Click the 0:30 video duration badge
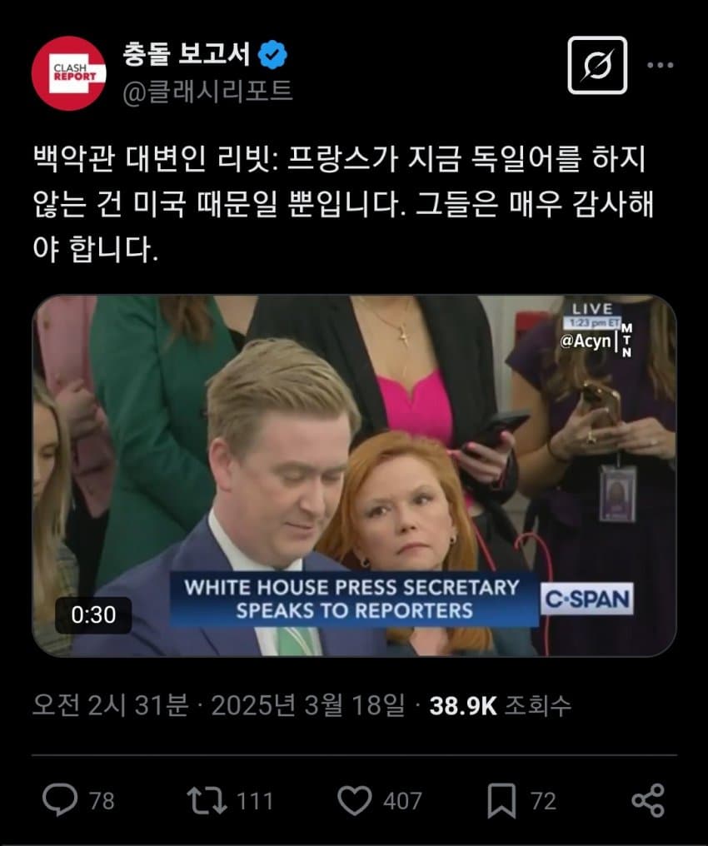Viewport: 708px width, 846px height. point(93,615)
